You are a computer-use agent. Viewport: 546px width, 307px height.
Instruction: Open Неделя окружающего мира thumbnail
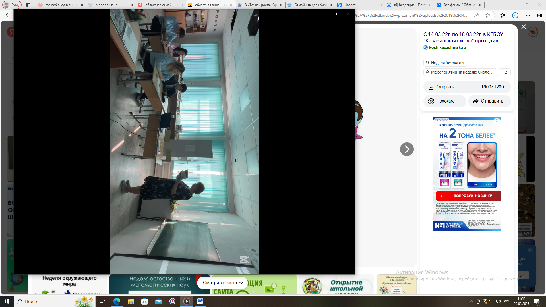click(x=69, y=285)
